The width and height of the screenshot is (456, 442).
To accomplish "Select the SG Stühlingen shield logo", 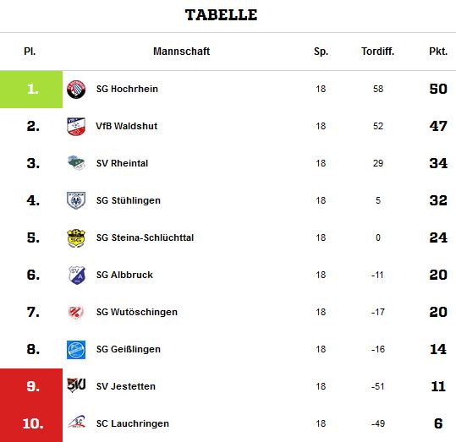I will click(76, 200).
